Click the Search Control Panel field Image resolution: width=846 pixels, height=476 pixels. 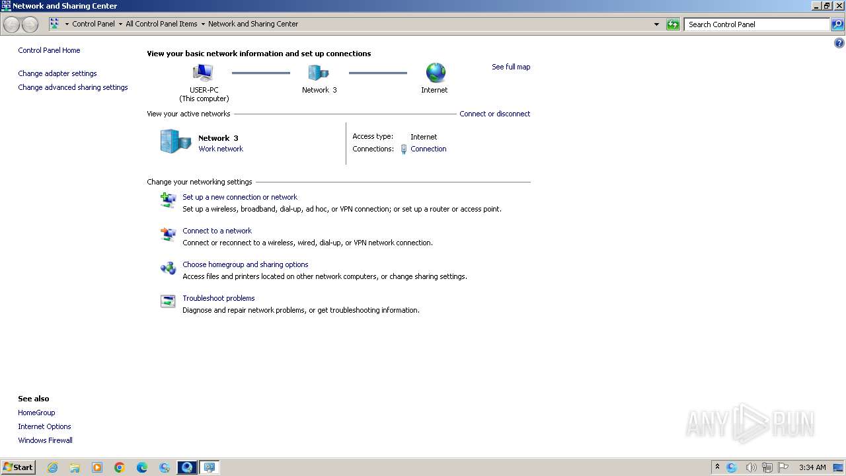coord(757,24)
